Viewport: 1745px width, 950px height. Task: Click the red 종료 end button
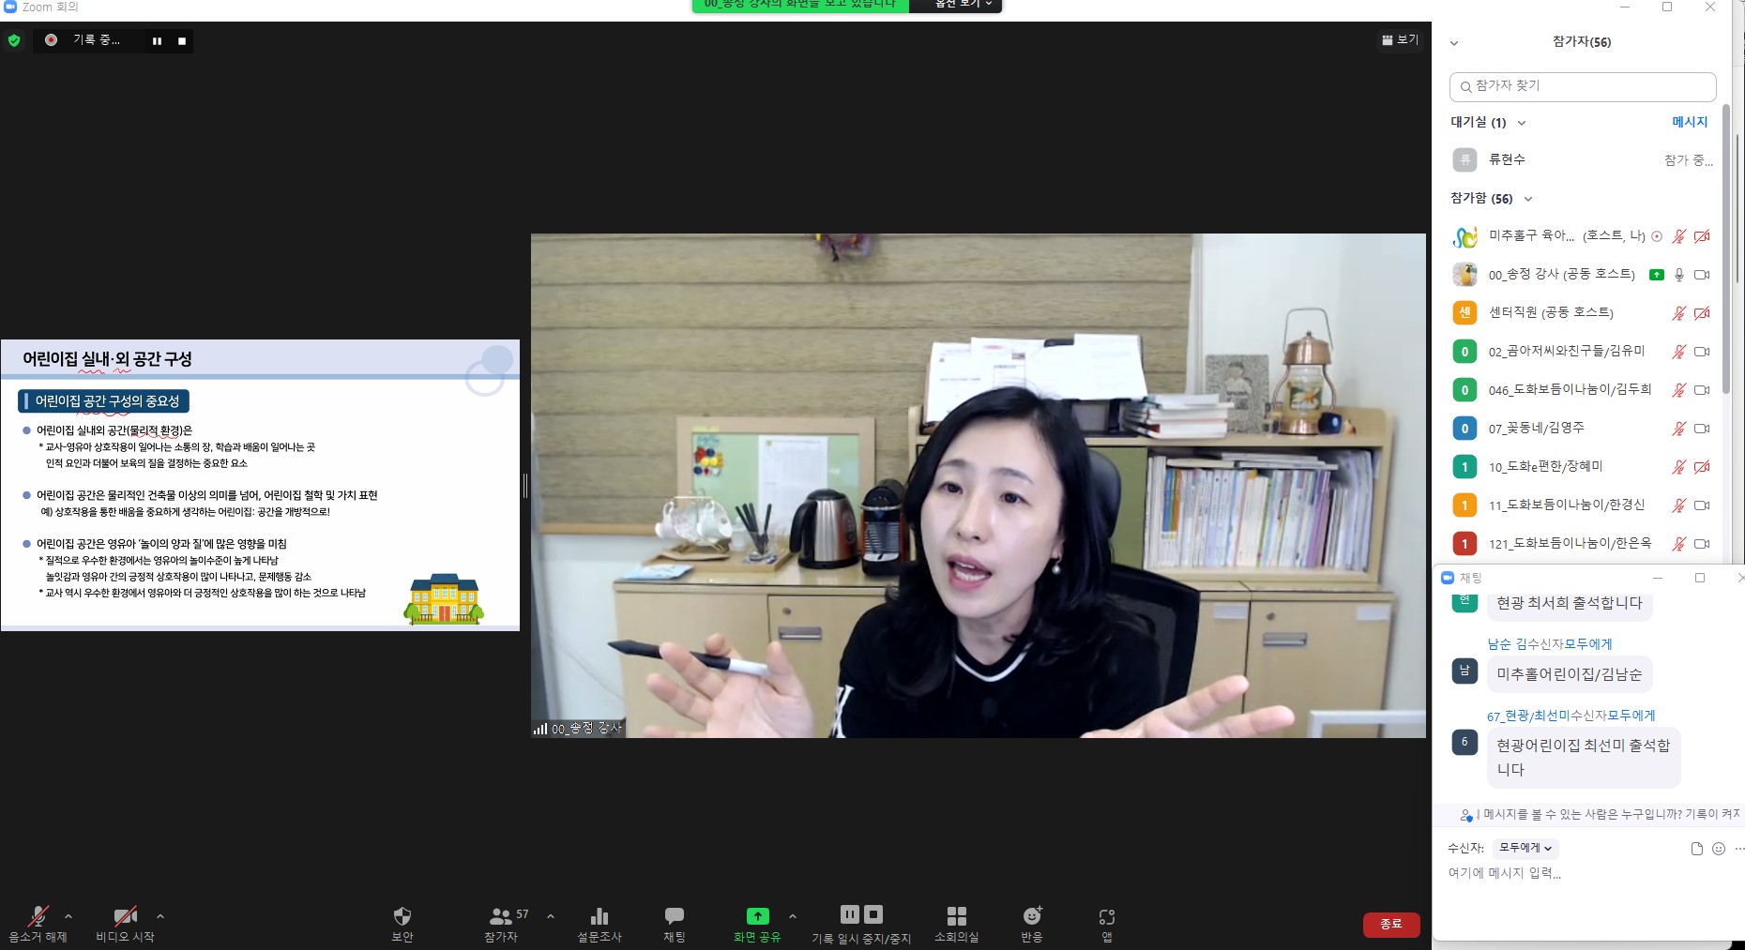(x=1391, y=924)
